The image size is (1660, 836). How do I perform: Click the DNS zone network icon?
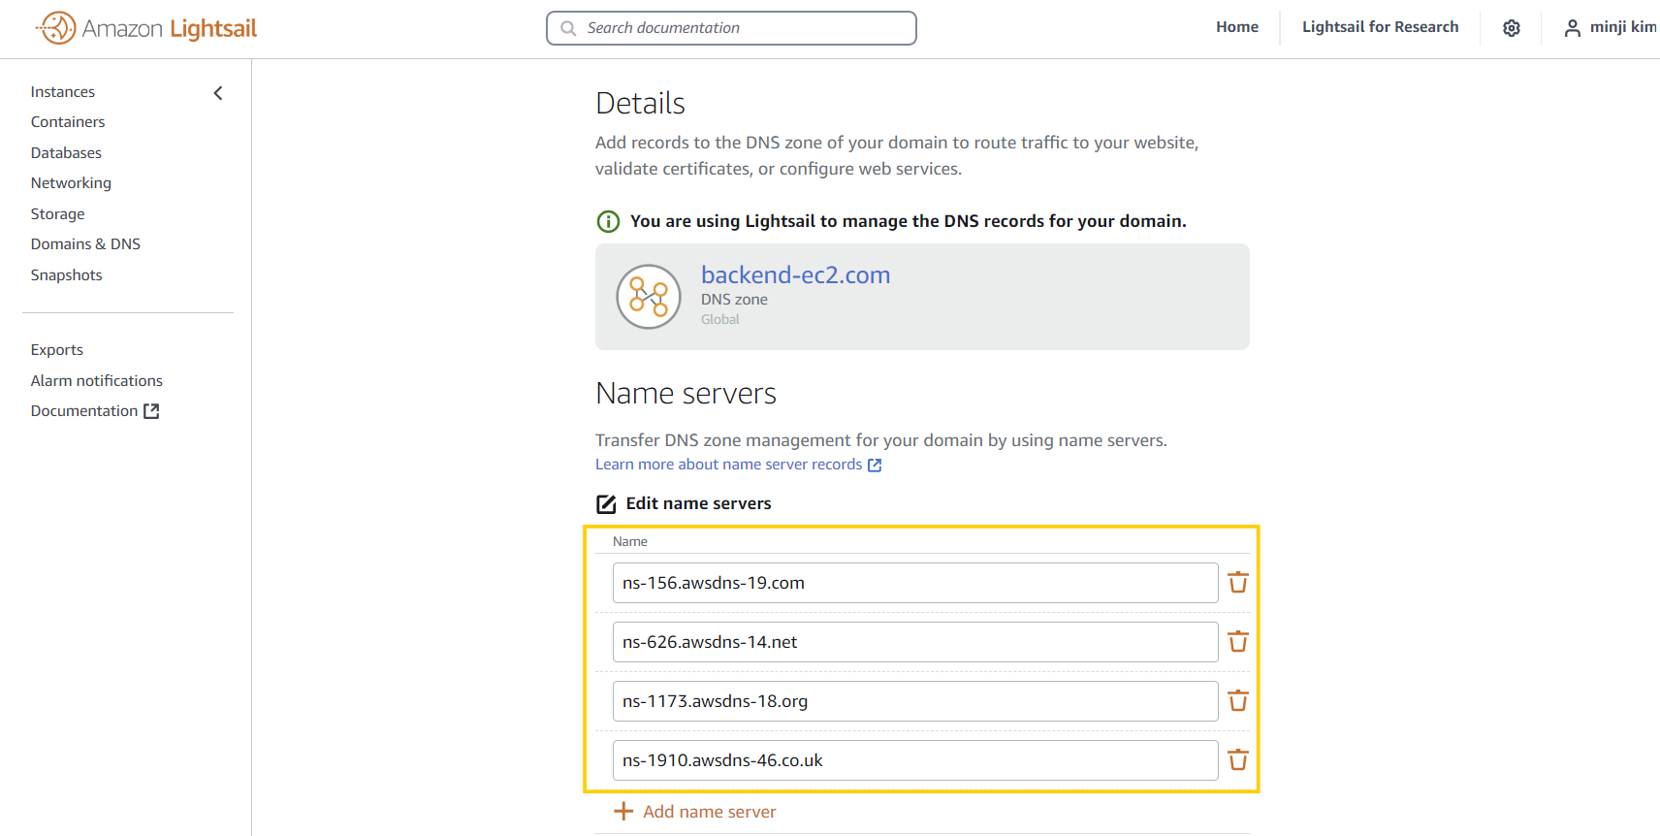tap(649, 297)
